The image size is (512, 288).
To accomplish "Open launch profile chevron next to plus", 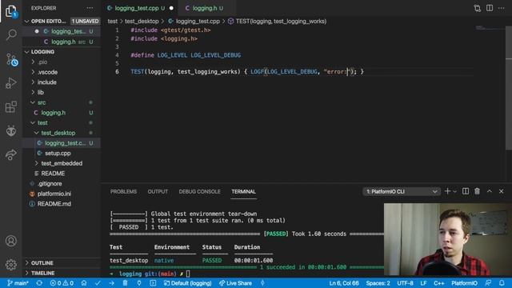I will coord(454,192).
